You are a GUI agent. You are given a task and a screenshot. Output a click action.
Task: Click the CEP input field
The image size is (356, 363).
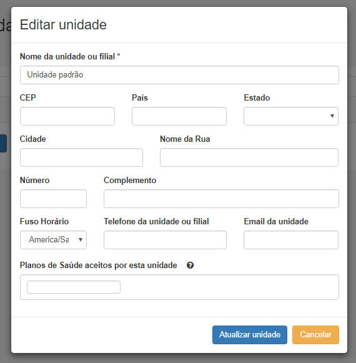tap(67, 116)
